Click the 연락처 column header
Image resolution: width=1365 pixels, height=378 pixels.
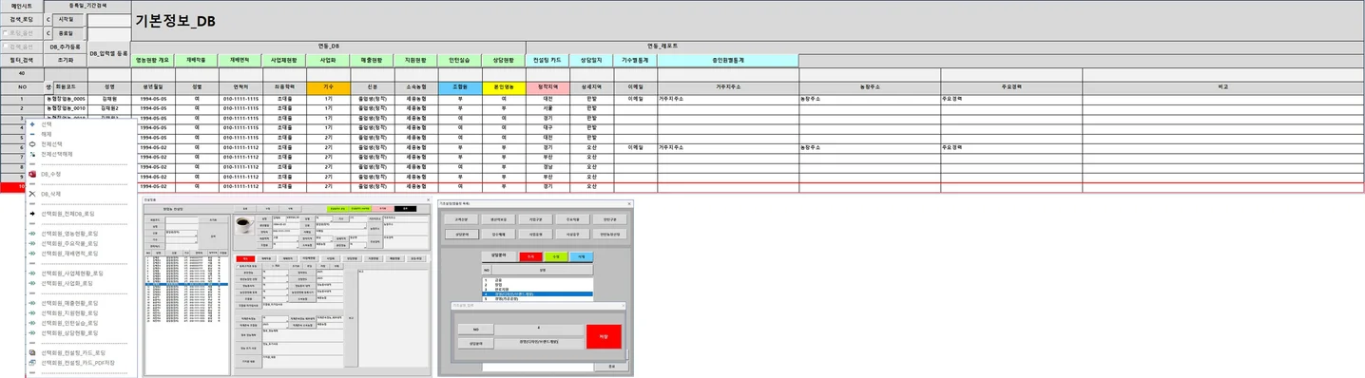click(x=240, y=86)
